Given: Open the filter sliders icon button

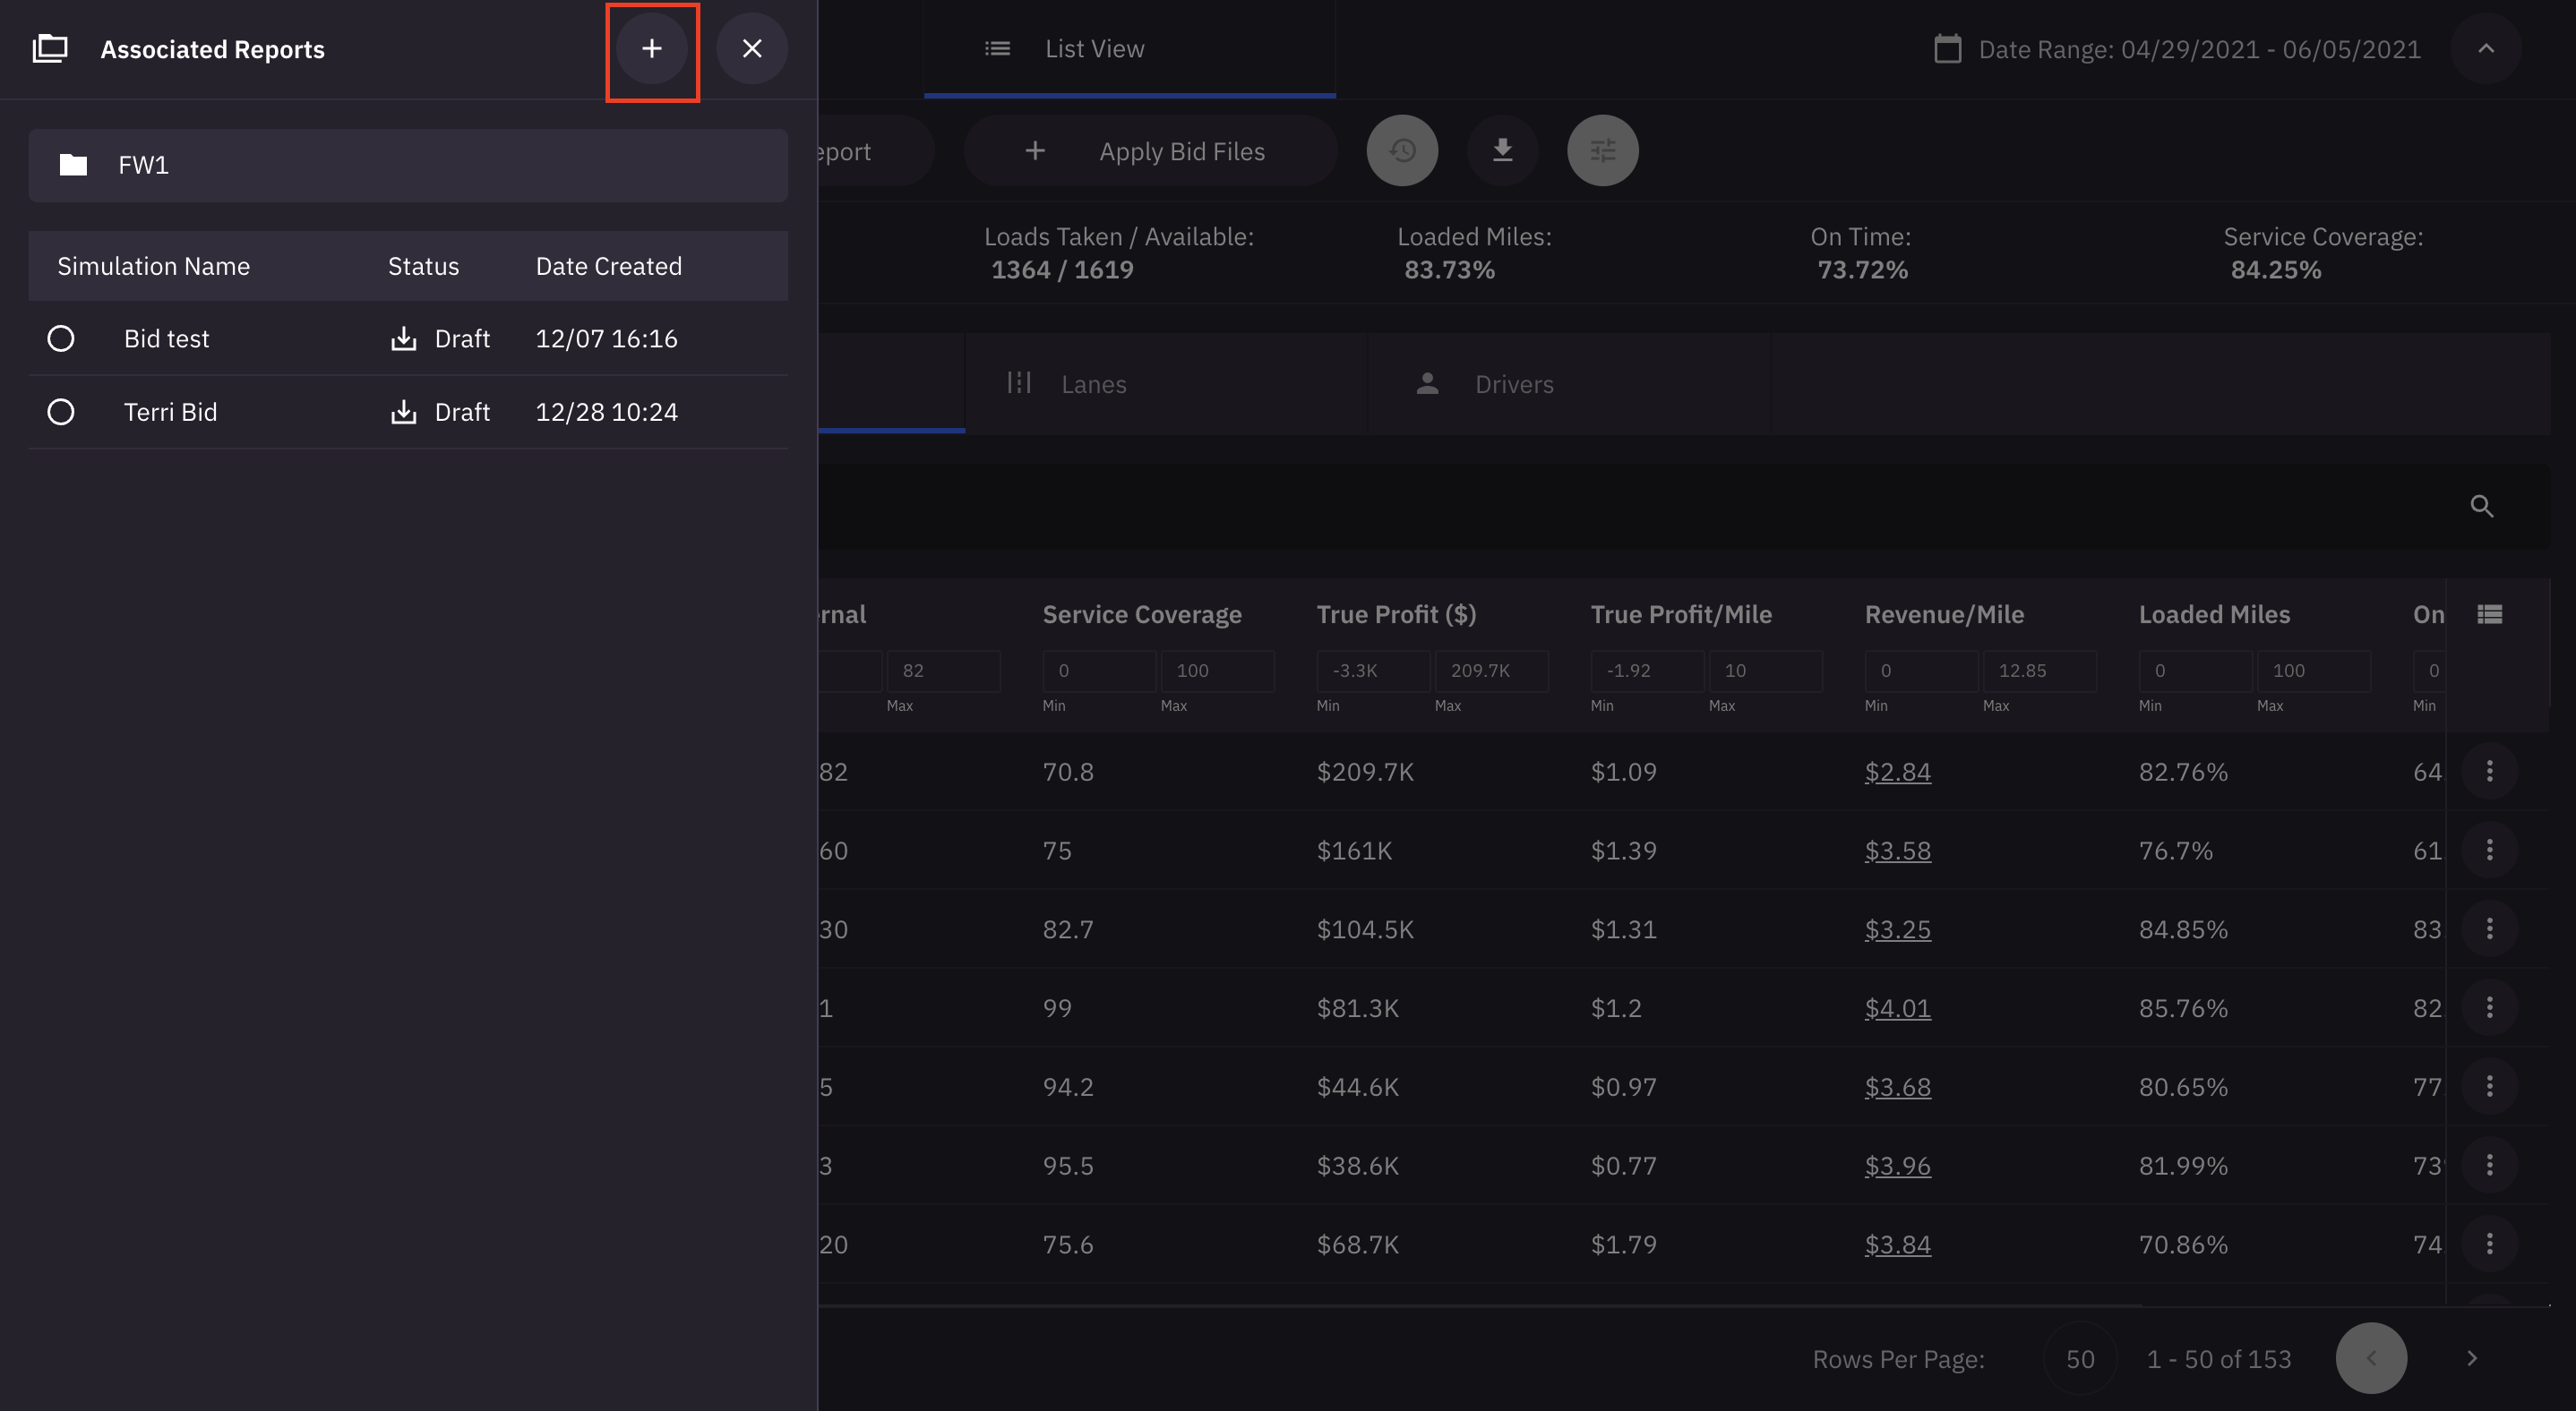Looking at the screenshot, I should pos(1602,151).
